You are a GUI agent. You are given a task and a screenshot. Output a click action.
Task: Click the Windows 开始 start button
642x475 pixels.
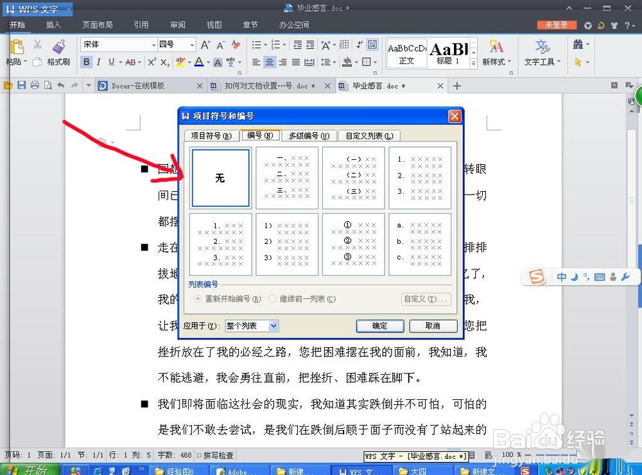pyautogui.click(x=30, y=470)
